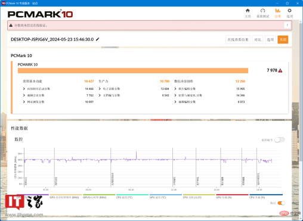Click the 性能数据 performance data heading
The image size is (303, 221).
pyautogui.click(x=19, y=128)
